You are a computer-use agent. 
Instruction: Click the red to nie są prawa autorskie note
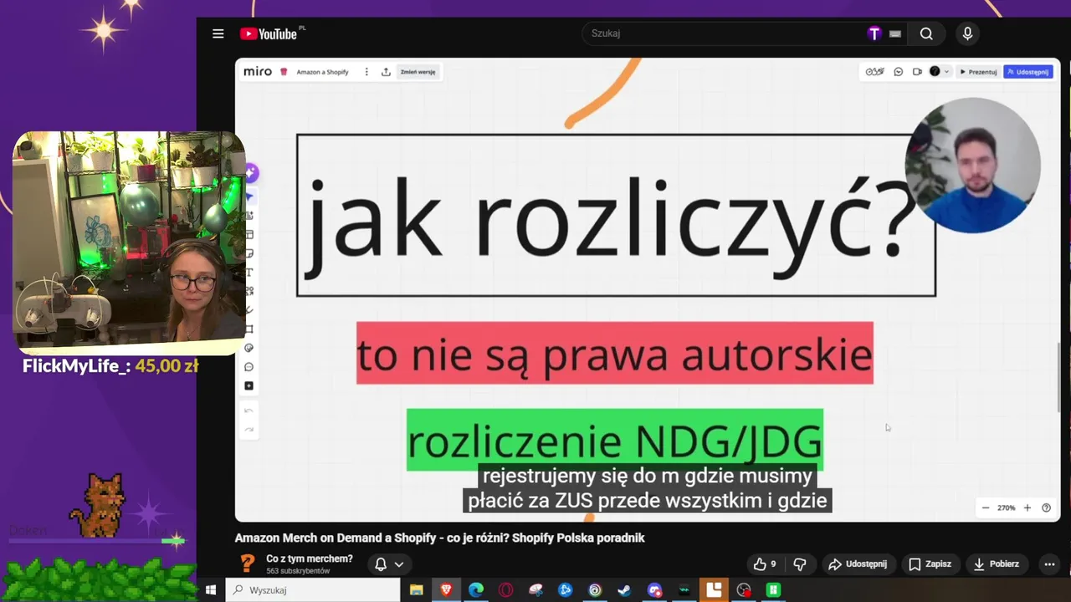[615, 353]
